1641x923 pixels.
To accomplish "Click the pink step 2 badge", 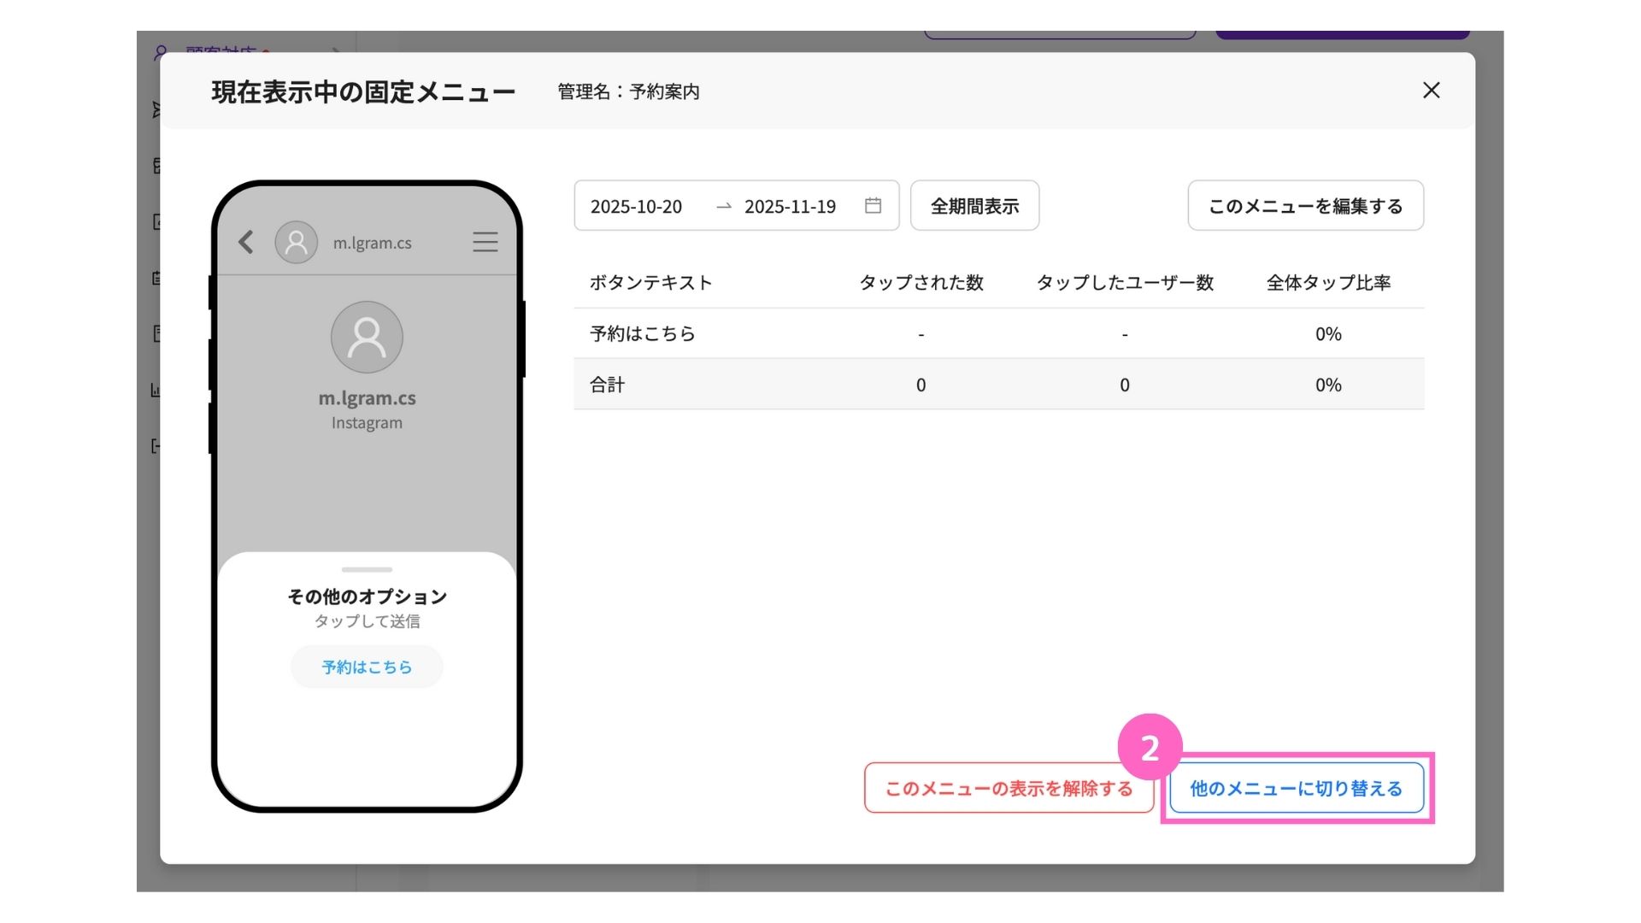I will click(1150, 748).
